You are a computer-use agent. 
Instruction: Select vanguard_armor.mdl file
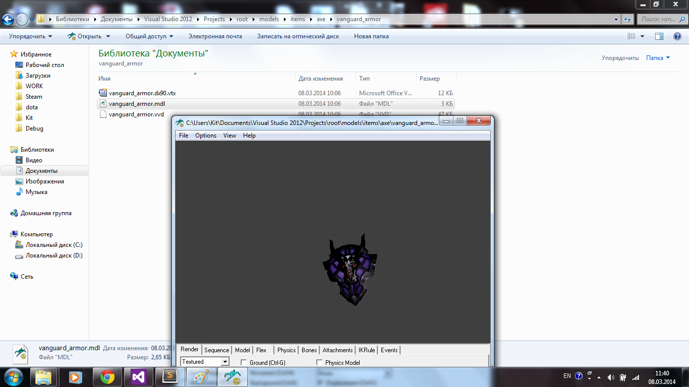pos(275,104)
